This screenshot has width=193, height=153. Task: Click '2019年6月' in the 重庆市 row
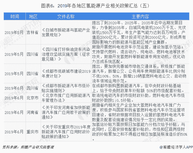(14, 132)
